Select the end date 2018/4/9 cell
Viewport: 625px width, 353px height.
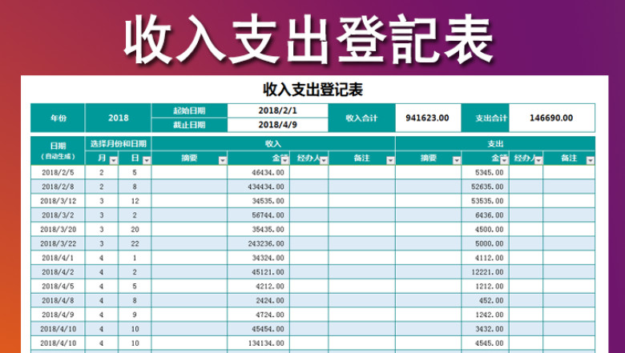(278, 125)
